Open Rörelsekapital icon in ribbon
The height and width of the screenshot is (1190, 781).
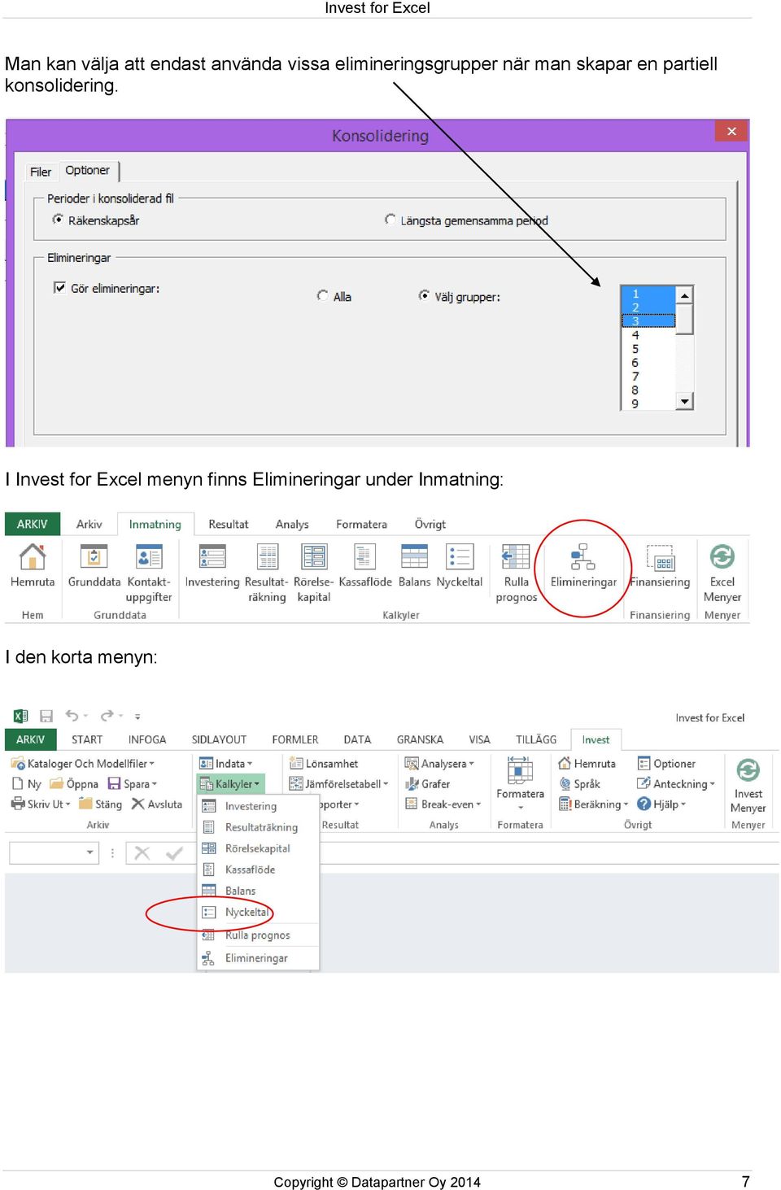tap(314, 557)
